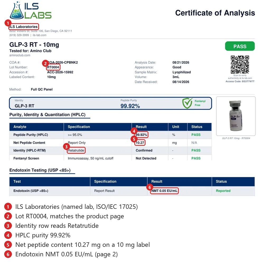The width and height of the screenshot is (264, 264).
Task: Click legend line Net peptide content 10.27 mg
Action: pos(82,245)
